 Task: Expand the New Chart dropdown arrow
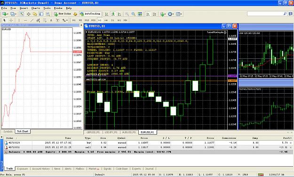tap(8, 14)
